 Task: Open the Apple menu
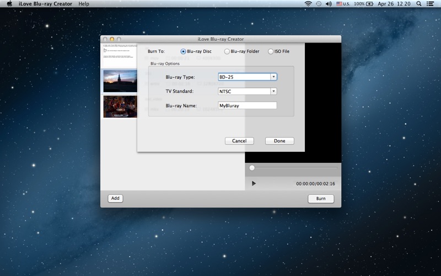(9, 4)
